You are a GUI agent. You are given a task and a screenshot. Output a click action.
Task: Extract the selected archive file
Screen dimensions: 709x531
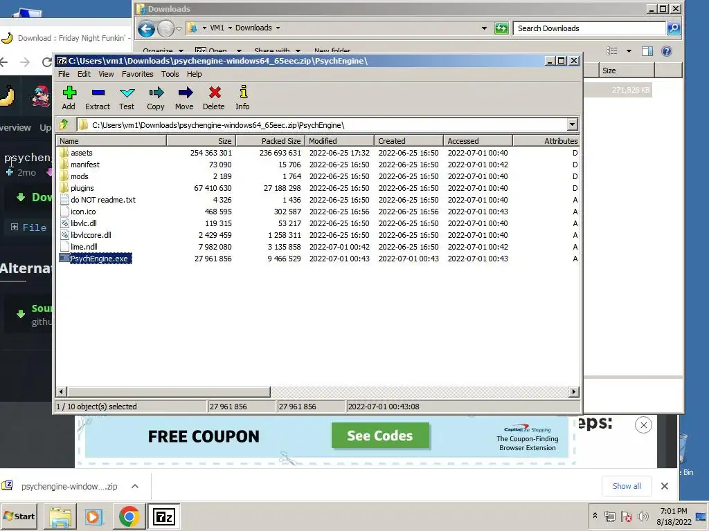98,98
